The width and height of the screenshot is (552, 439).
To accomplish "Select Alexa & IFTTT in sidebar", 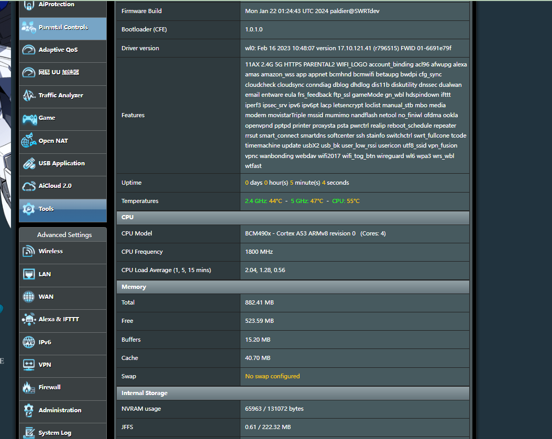I will [59, 319].
